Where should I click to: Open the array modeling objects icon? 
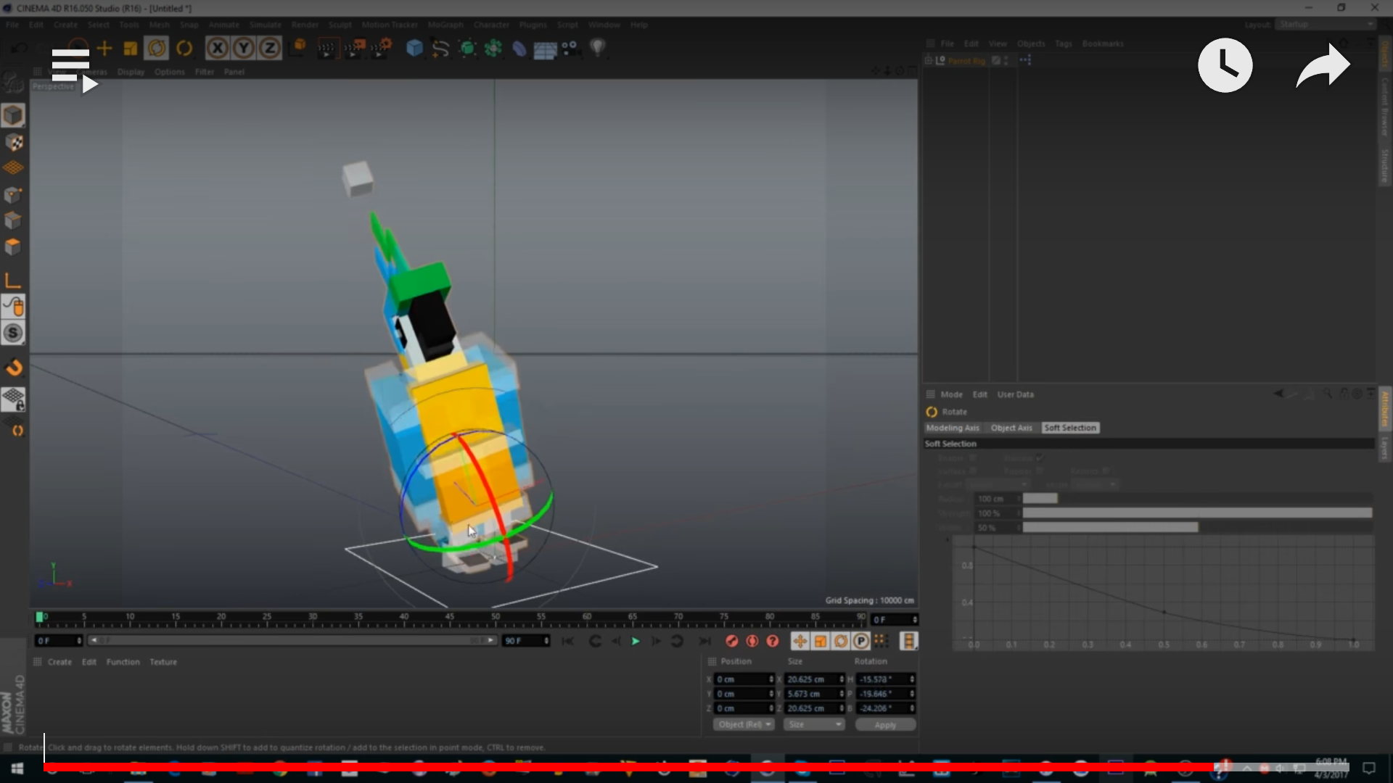[x=493, y=49]
